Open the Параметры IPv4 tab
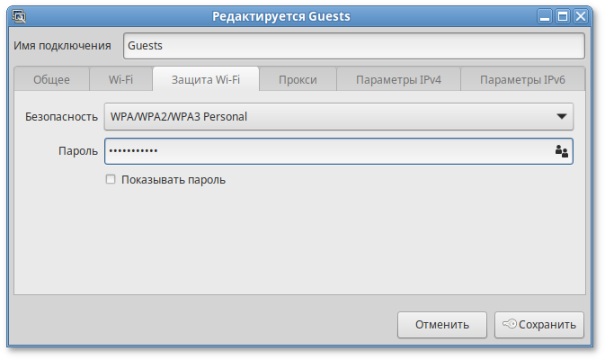605x360 pixels. [x=398, y=79]
